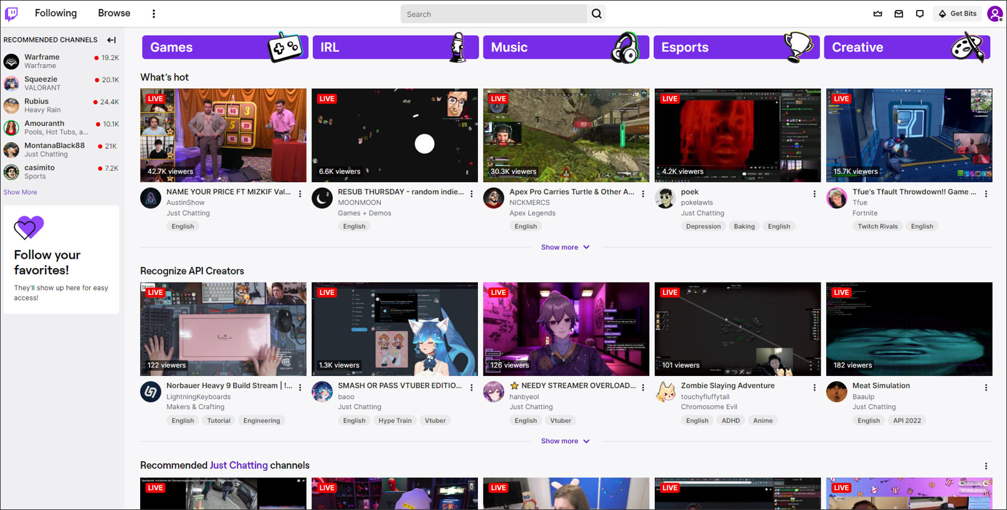Open the notifications inbox icon
1007x510 pixels.
pyautogui.click(x=899, y=14)
